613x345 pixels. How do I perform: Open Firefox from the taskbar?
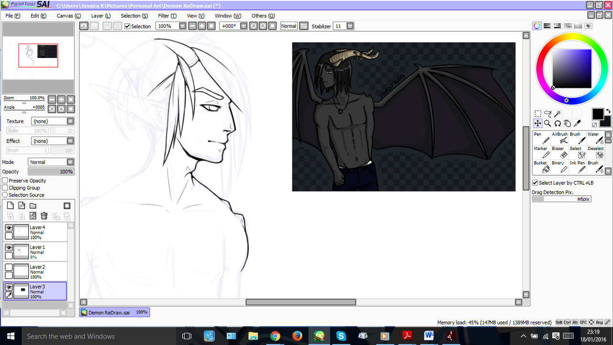coord(297,336)
